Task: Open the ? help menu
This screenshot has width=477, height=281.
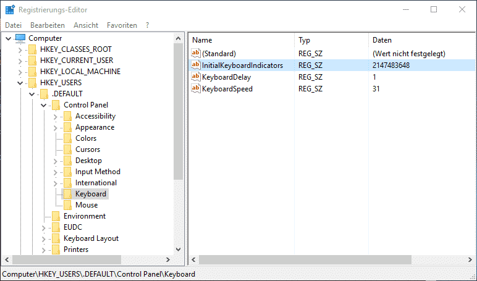Action: (147, 25)
